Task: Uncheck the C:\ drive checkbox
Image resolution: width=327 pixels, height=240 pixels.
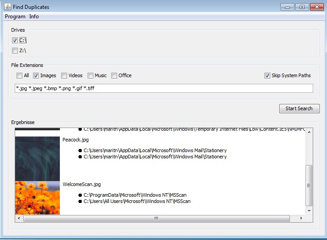Action: point(15,40)
